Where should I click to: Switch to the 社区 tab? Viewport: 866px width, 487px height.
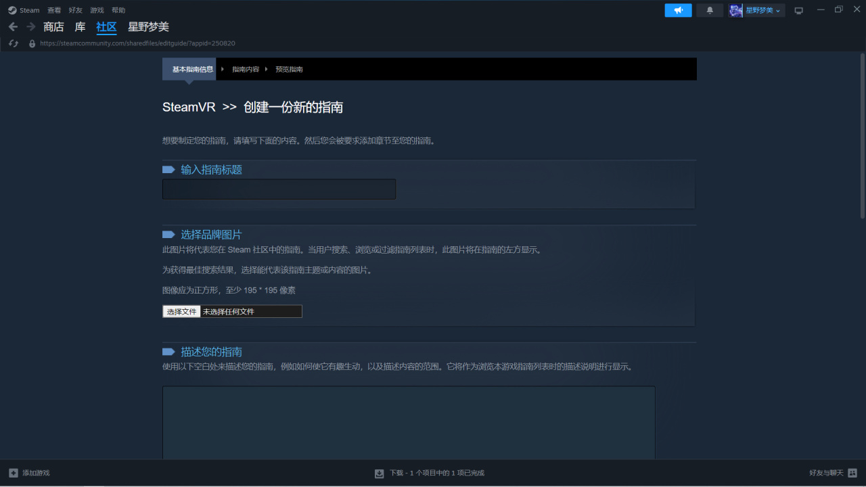(106, 27)
